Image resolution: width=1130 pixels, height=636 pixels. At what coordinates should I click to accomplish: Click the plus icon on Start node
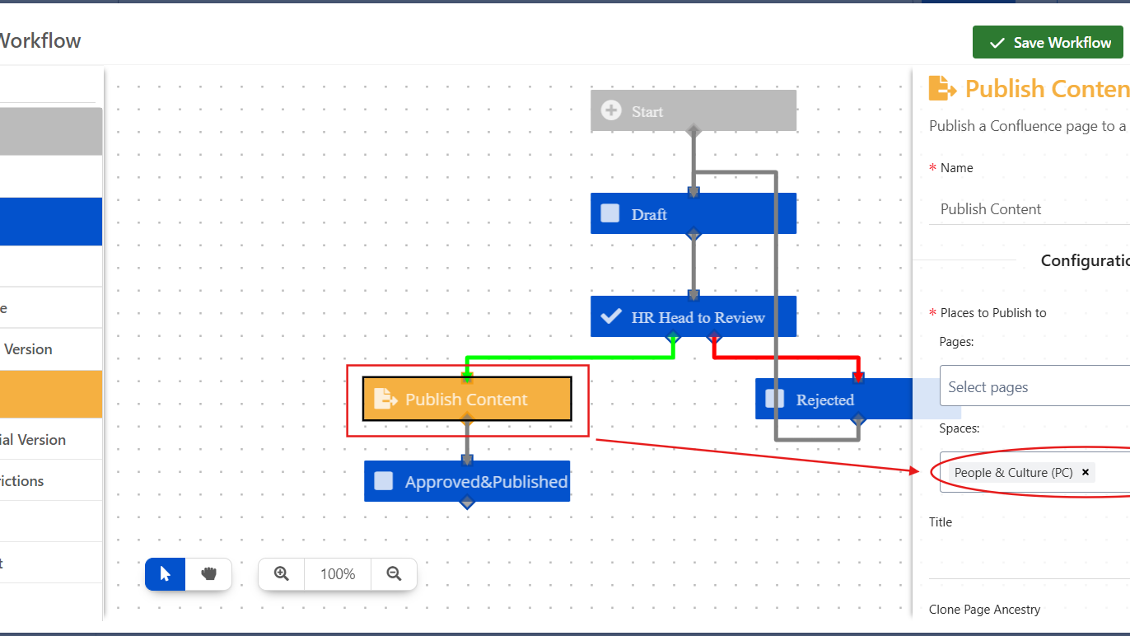[611, 110]
